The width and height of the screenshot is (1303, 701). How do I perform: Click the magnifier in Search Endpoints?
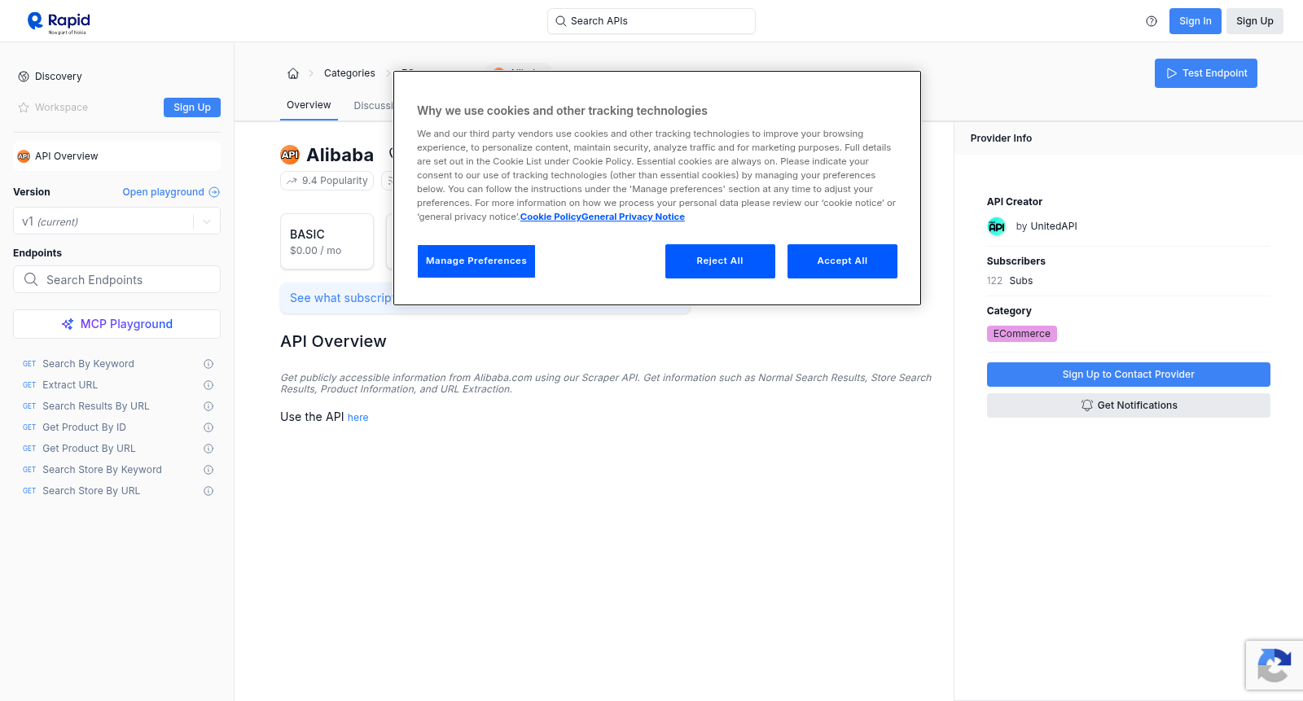pos(31,279)
